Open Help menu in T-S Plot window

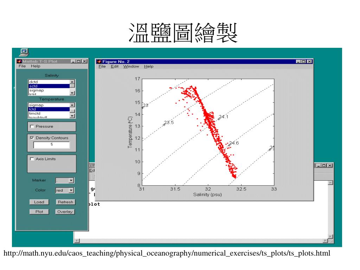pyautogui.click(x=36, y=66)
